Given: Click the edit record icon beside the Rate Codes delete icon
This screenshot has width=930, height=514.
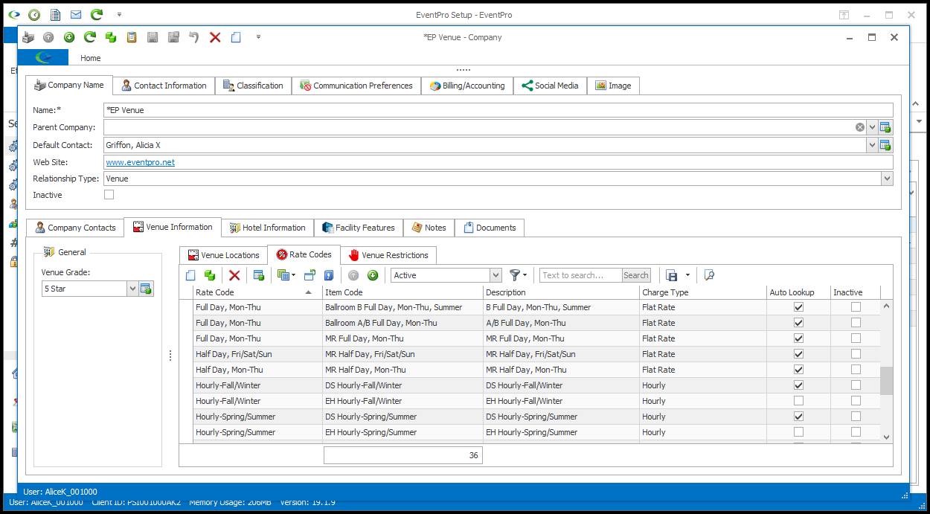Looking at the screenshot, I should (x=259, y=275).
